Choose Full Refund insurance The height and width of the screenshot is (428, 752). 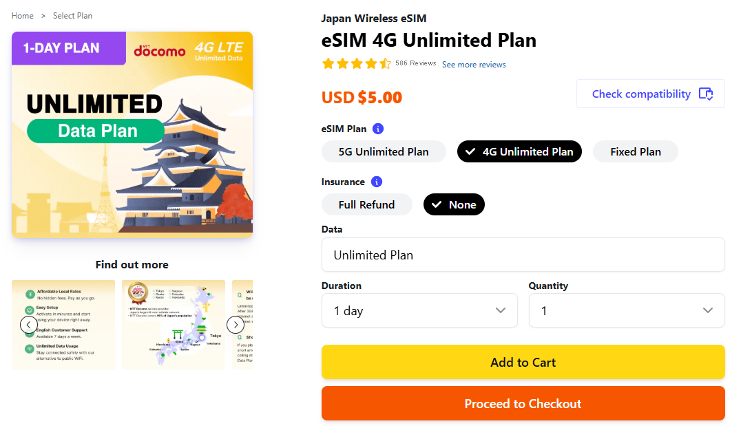click(366, 204)
